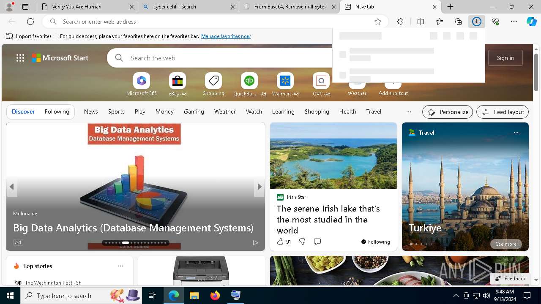541x304 pixels.
Task: Open Windows Start menu
Action: pyautogui.click(x=10, y=296)
